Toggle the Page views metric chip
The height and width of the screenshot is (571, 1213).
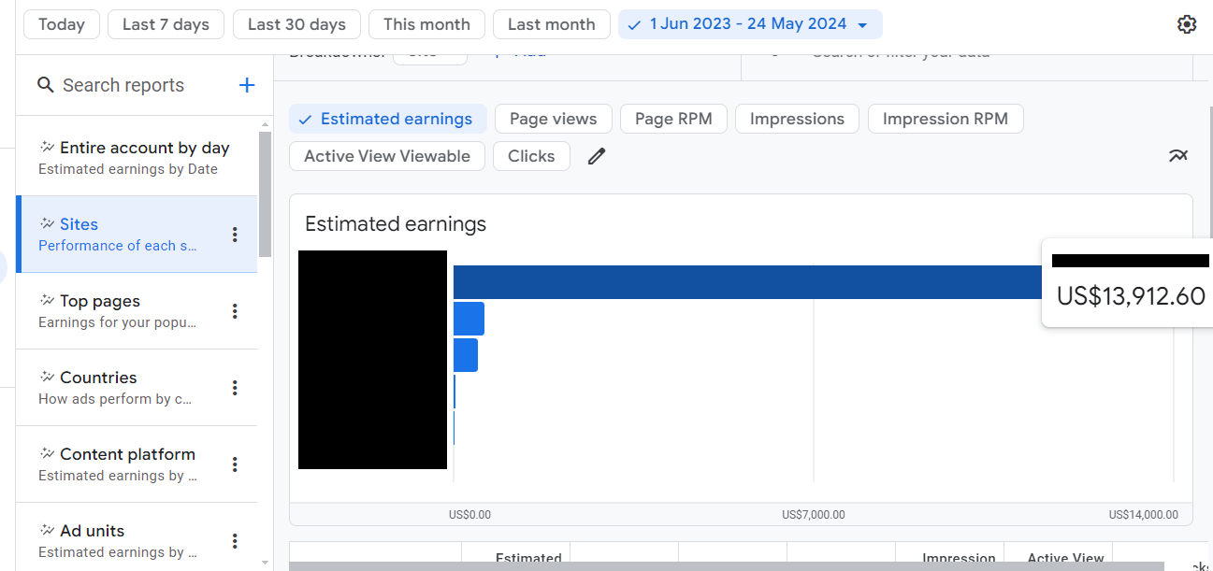click(x=553, y=119)
